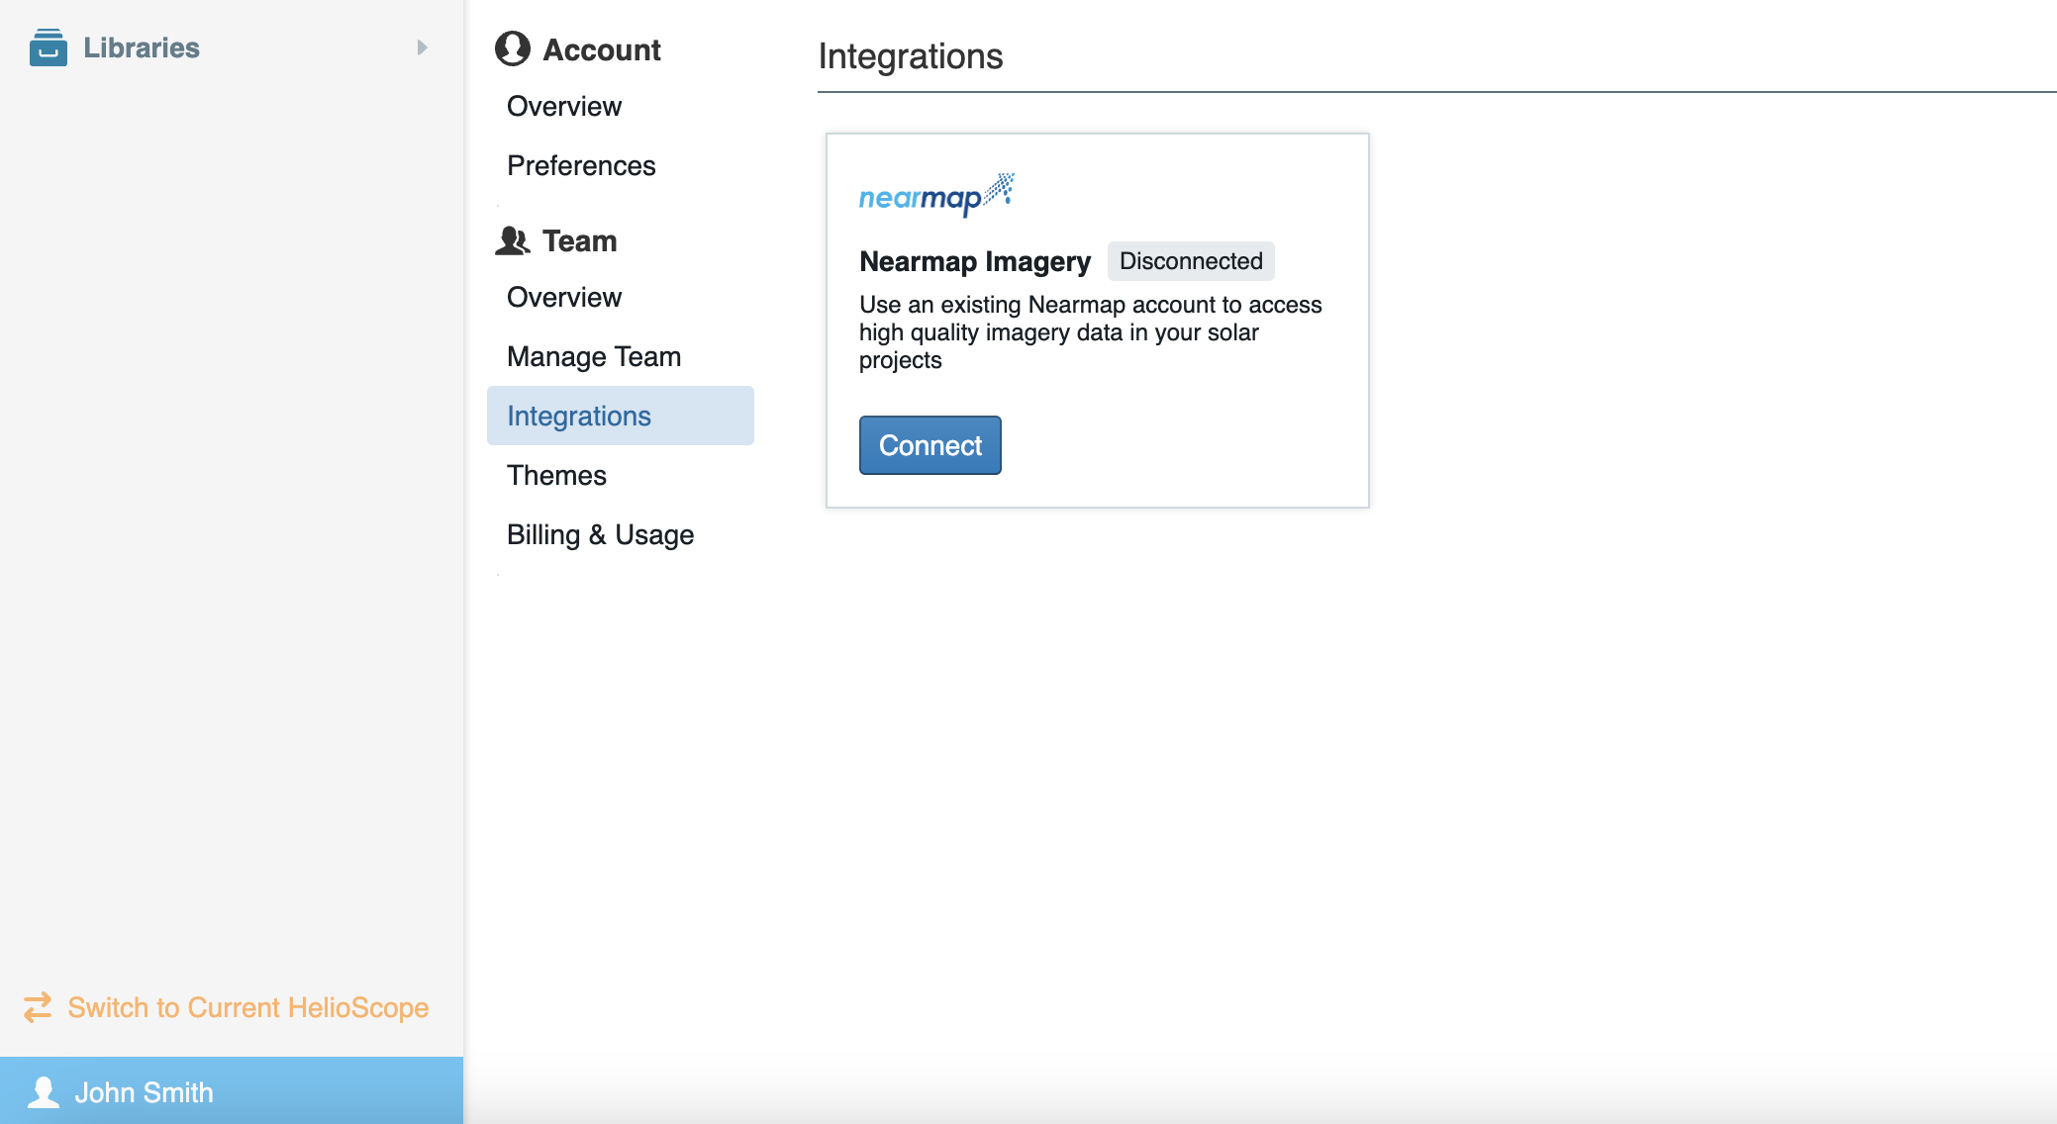Expand the Libraries arrow
The width and height of the screenshot is (2057, 1124).
click(422, 47)
